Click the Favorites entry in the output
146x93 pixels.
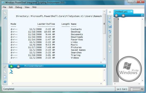pyautogui.click(x=77, y=40)
